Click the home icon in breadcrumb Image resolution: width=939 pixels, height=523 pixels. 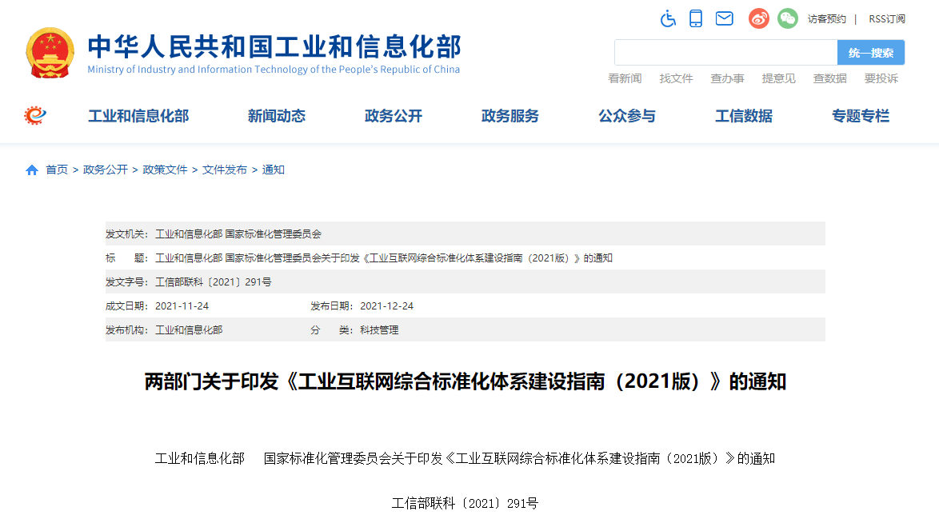tap(32, 170)
